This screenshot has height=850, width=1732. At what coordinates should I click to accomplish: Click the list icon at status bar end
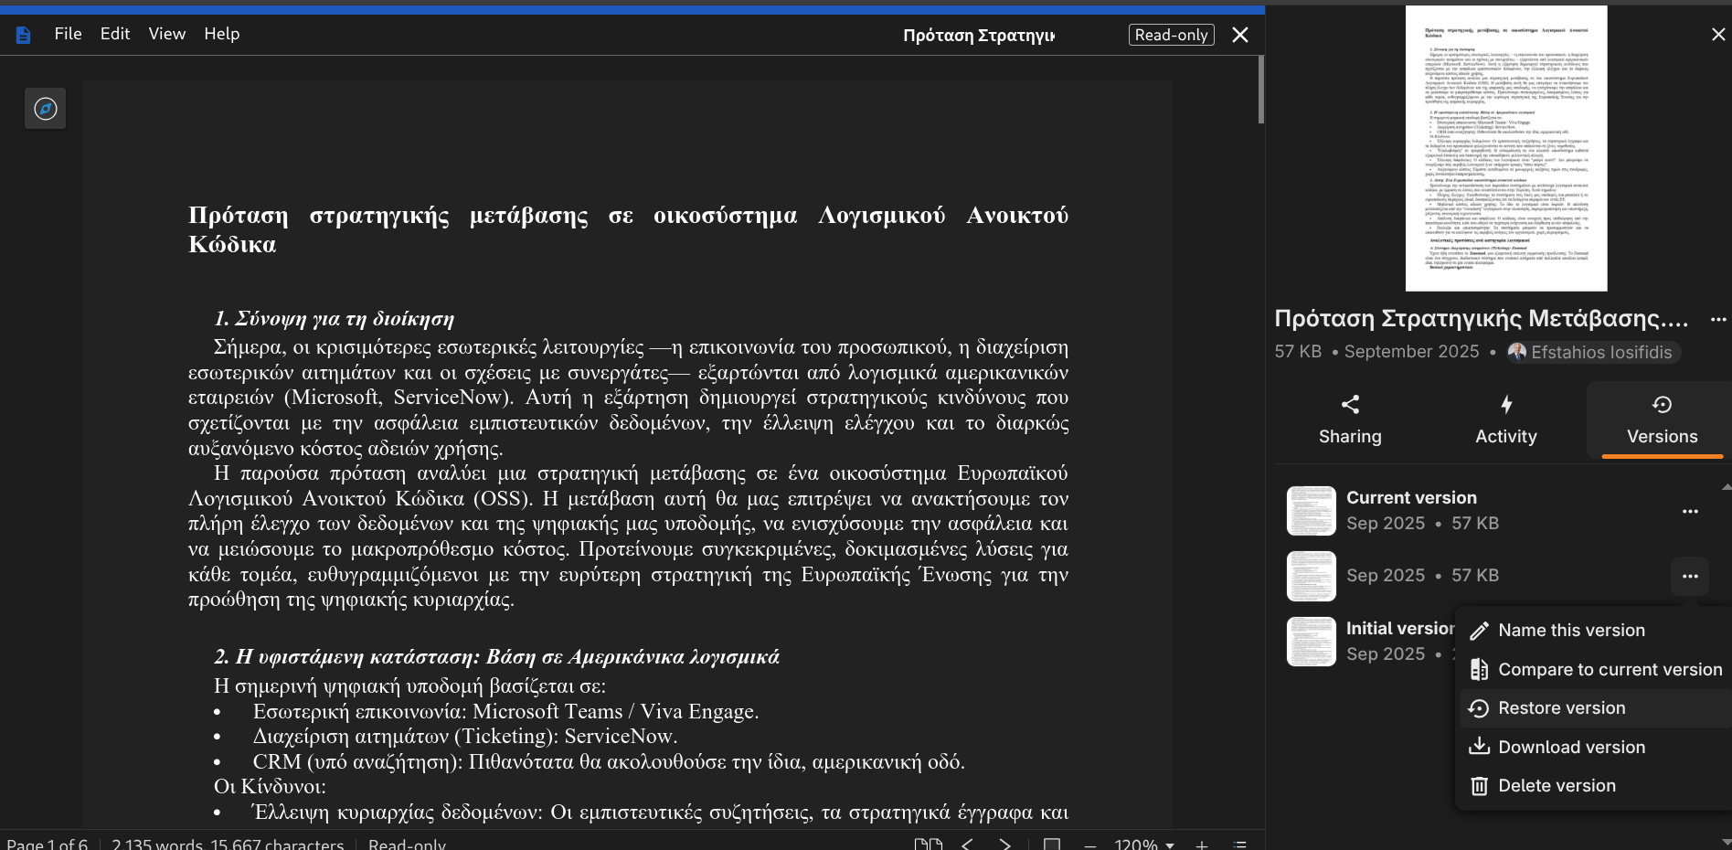(1240, 844)
